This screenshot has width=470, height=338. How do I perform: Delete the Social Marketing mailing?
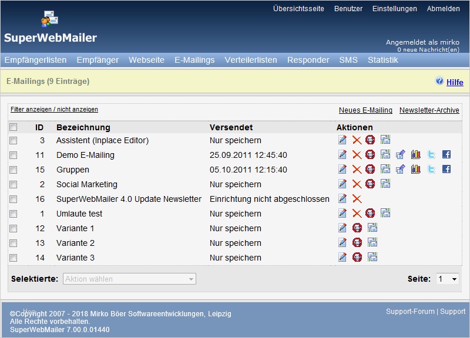357,184
